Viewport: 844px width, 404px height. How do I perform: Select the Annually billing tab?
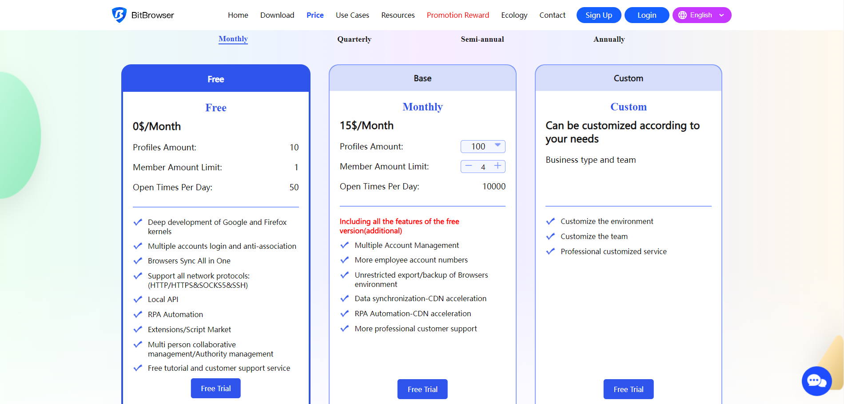point(609,39)
